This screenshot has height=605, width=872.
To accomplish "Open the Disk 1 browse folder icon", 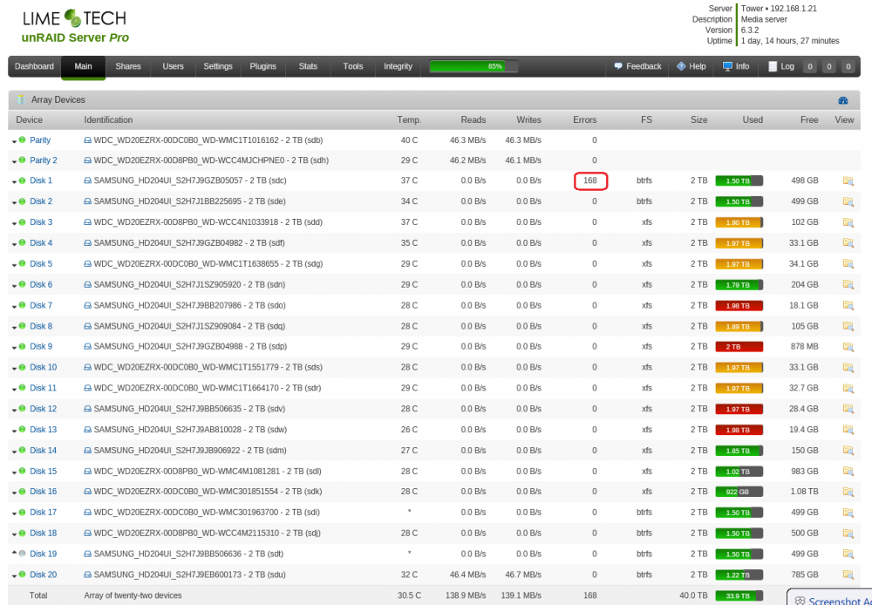I will click(x=848, y=180).
